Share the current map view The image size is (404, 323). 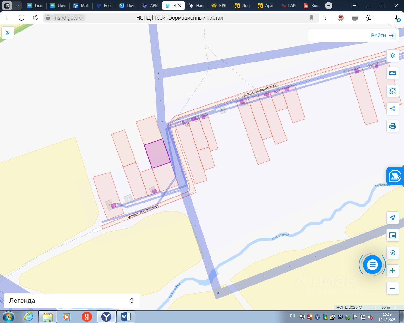(393, 109)
